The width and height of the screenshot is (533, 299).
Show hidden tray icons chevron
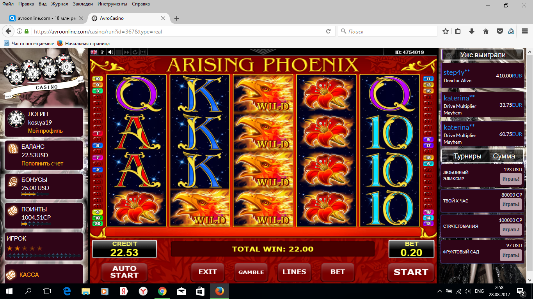pos(440,291)
